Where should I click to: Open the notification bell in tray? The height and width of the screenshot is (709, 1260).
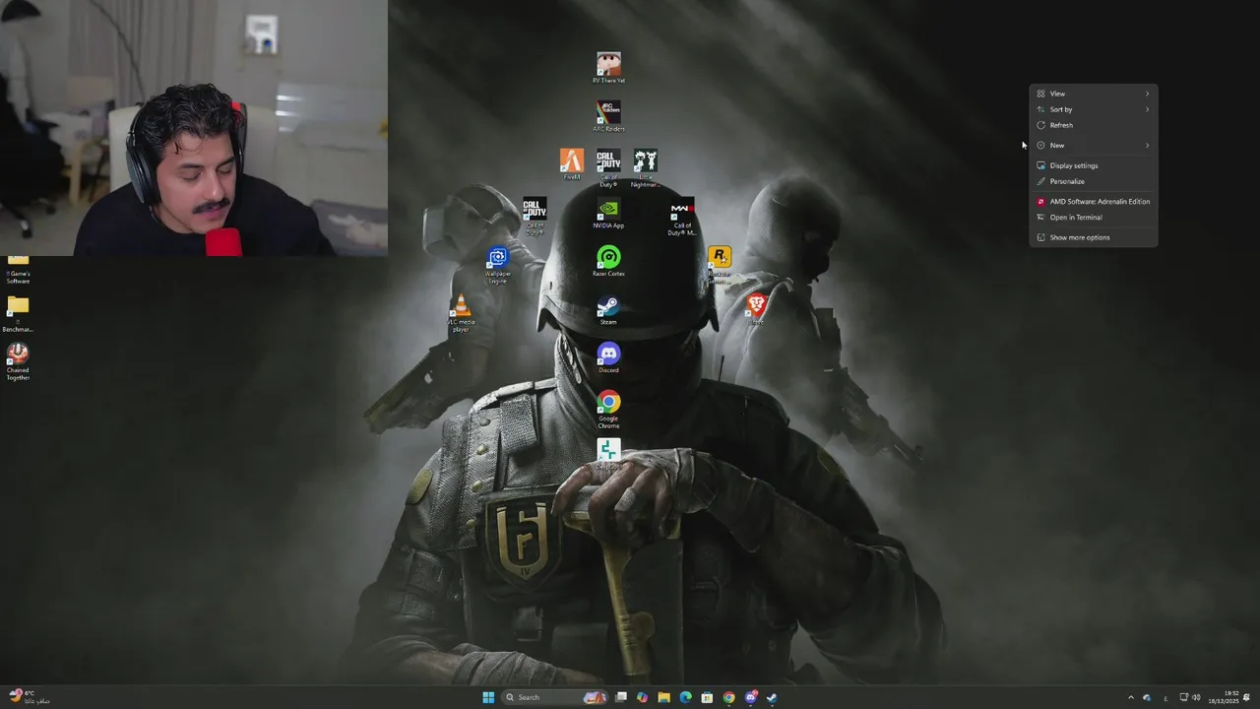click(1247, 697)
